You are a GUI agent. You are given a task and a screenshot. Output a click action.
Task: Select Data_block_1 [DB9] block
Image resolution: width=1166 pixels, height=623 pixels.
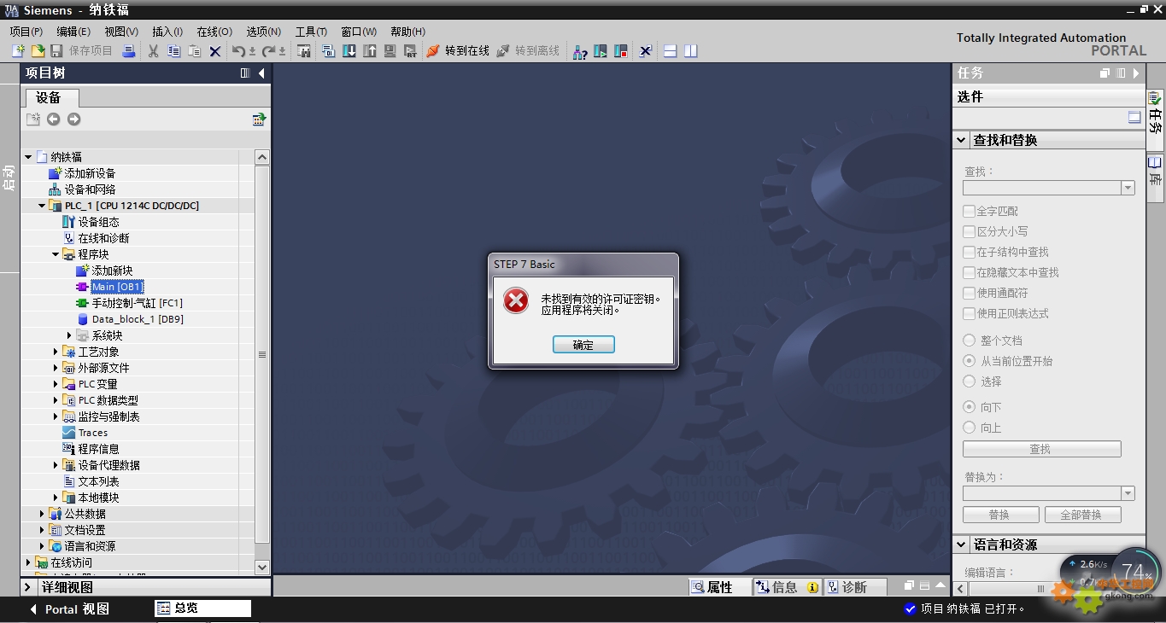(x=138, y=319)
